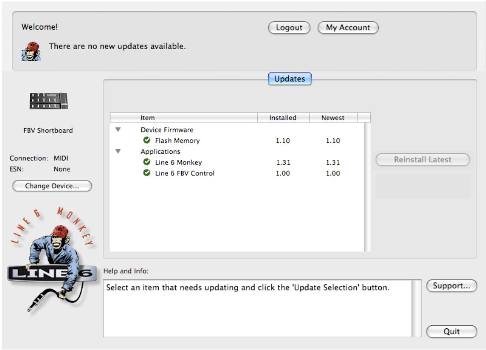Sort by the Installed column header

pyautogui.click(x=283, y=118)
